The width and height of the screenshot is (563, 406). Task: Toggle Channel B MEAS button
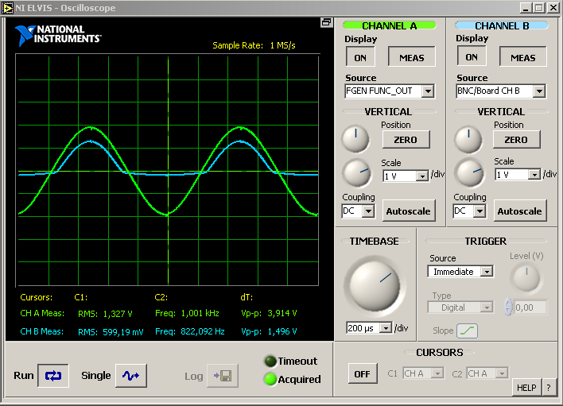coord(523,57)
